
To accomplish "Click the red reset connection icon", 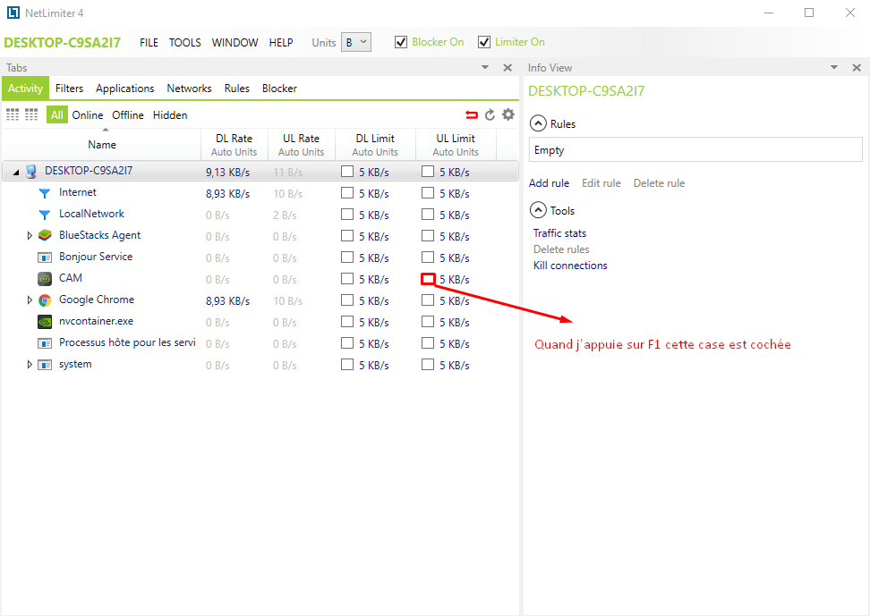I will tap(472, 114).
